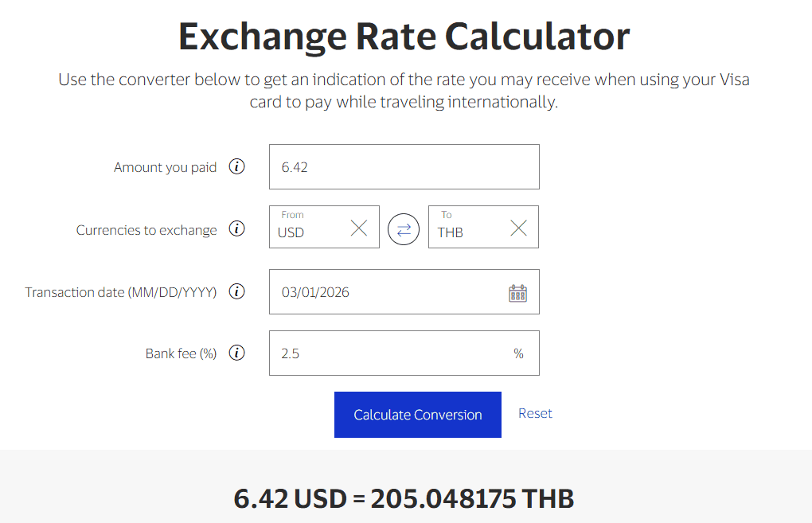The height and width of the screenshot is (523, 812).
Task: Click the info icon beside Amount you paid
Action: [x=236, y=167]
